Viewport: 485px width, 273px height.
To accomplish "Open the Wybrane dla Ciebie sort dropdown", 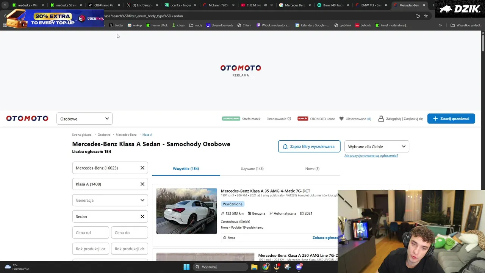I will coord(377,146).
